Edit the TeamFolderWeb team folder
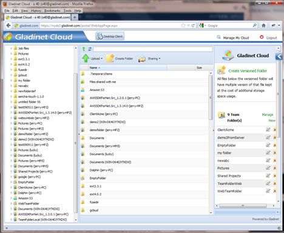Image resolution: width=284 pixels, height=233 pixels. 268,183
